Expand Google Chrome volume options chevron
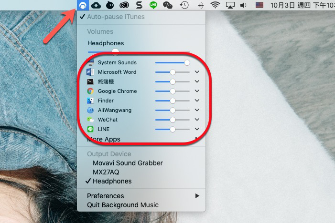The height and width of the screenshot is (223, 335). [197, 91]
